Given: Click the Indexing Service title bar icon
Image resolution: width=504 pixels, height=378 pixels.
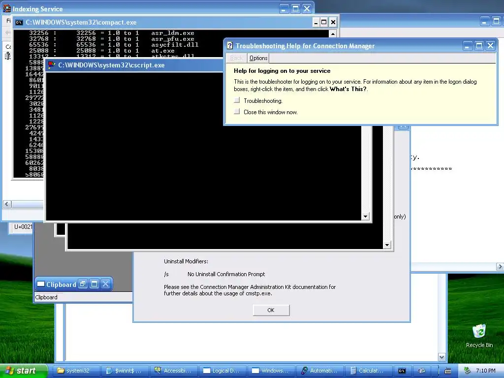Looking at the screenshot, I should [7, 9].
